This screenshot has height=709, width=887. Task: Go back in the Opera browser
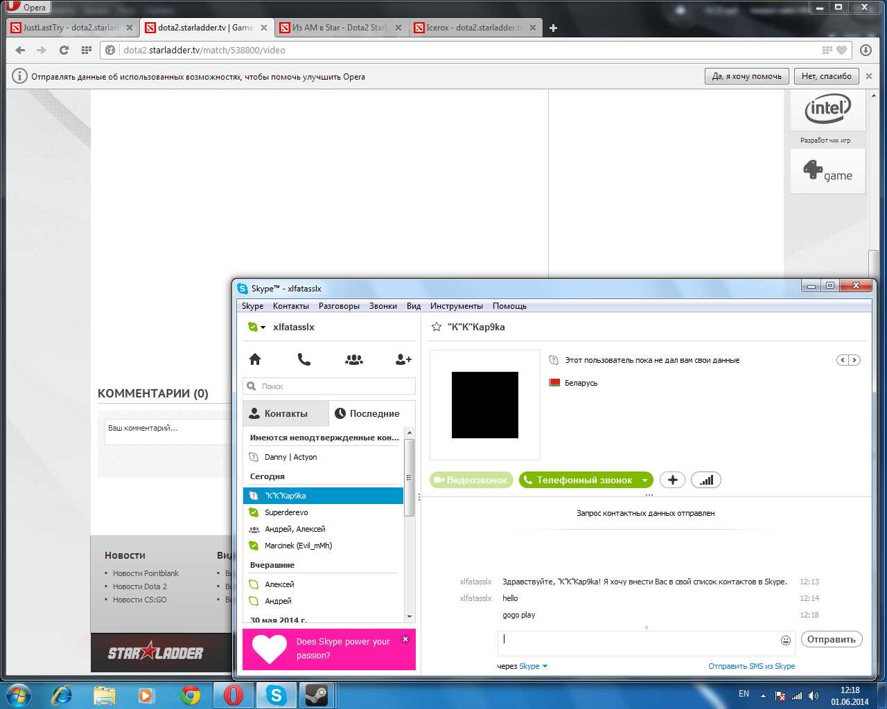point(20,50)
